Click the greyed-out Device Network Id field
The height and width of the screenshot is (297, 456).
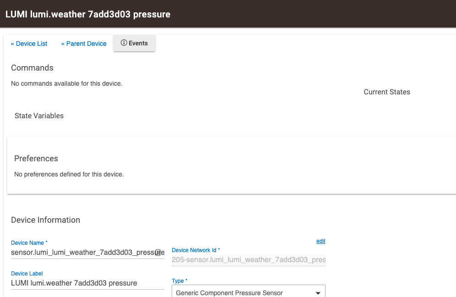(248, 260)
